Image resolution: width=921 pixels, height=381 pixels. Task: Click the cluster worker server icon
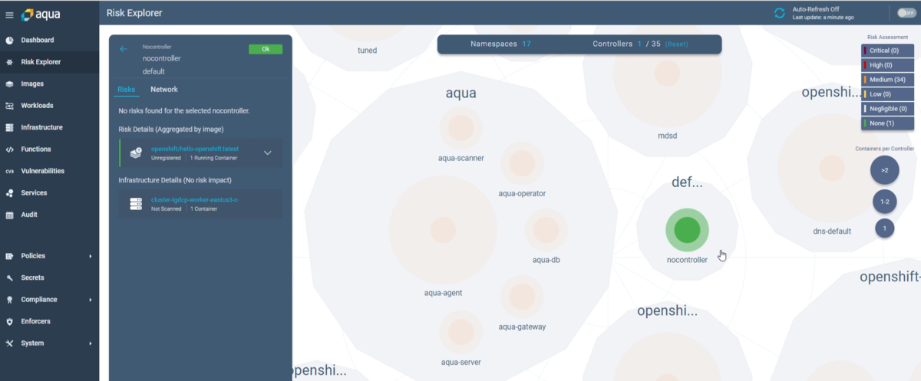[136, 204]
